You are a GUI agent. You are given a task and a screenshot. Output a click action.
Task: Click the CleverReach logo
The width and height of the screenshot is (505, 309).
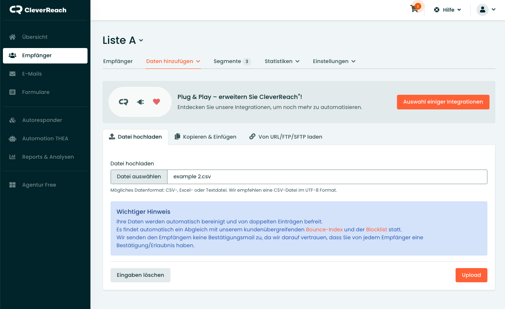[x=38, y=10]
